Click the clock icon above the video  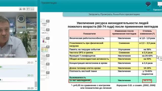click(x=24, y=9)
